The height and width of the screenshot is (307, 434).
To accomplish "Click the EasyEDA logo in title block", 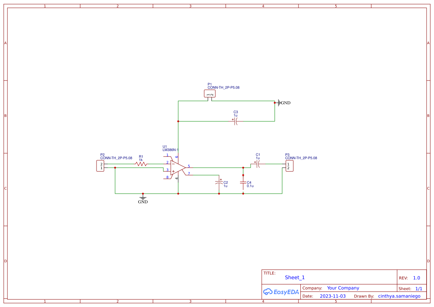I will click(281, 292).
